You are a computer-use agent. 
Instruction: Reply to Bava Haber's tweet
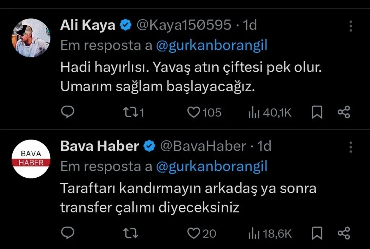(x=68, y=233)
